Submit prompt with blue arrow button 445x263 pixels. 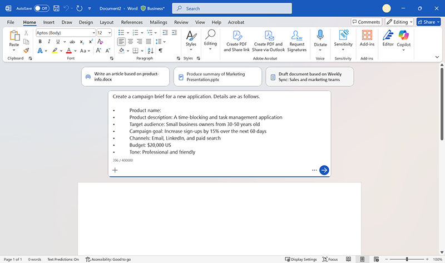pyautogui.click(x=324, y=170)
